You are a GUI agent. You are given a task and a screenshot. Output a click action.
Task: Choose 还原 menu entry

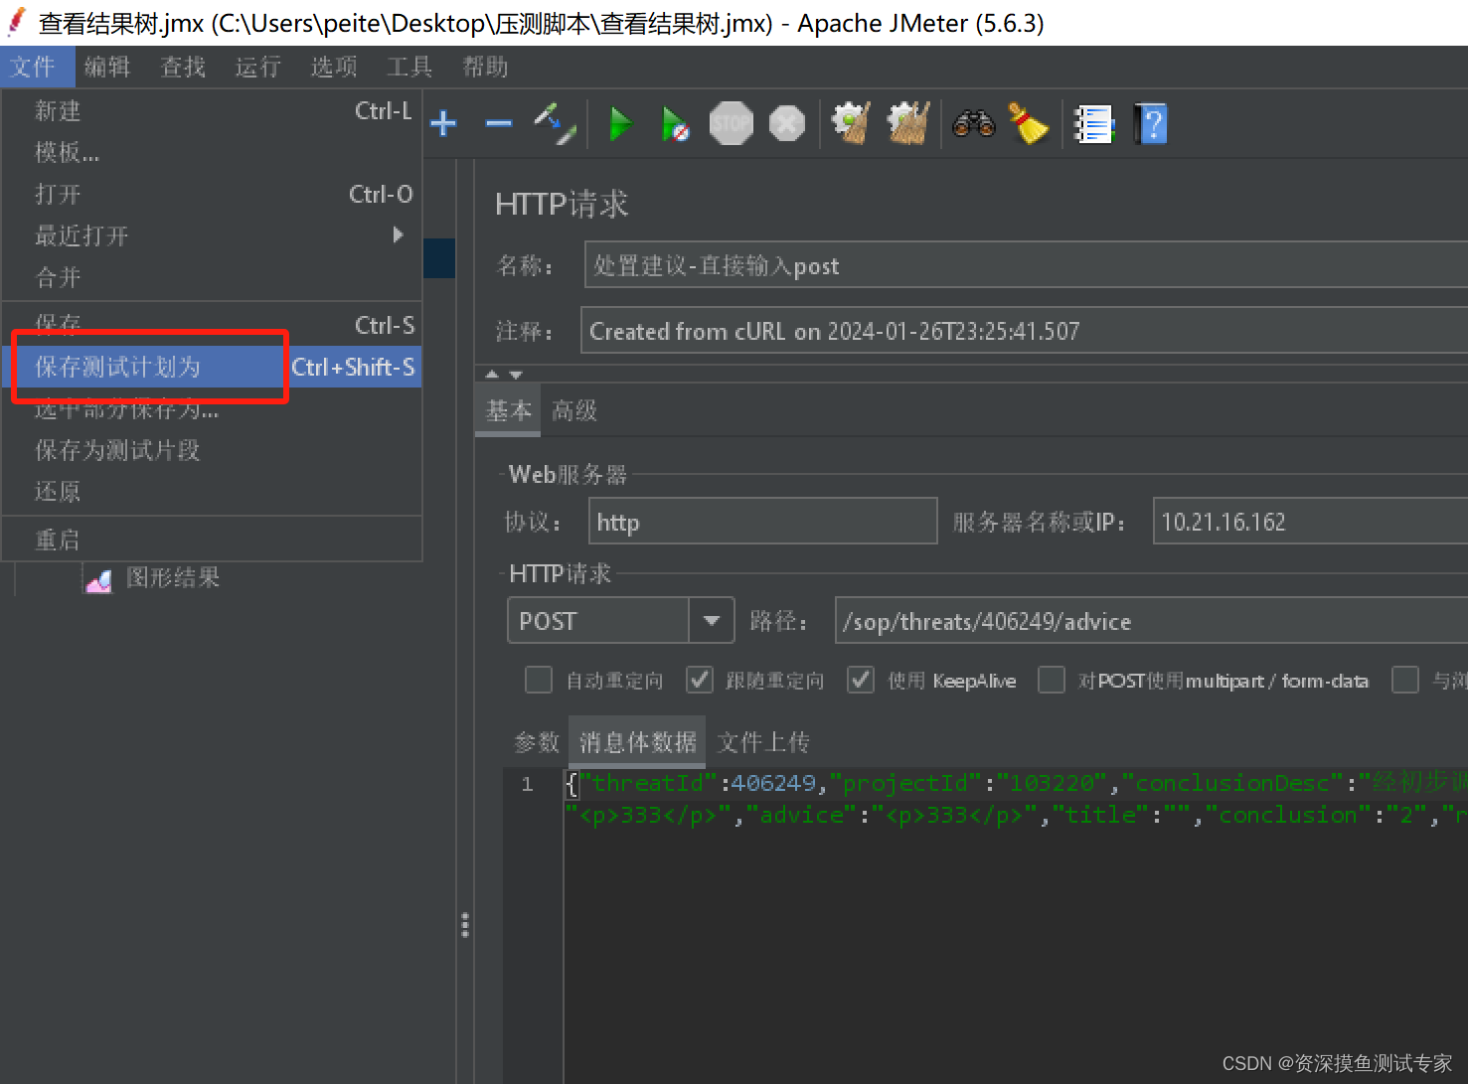(x=212, y=492)
